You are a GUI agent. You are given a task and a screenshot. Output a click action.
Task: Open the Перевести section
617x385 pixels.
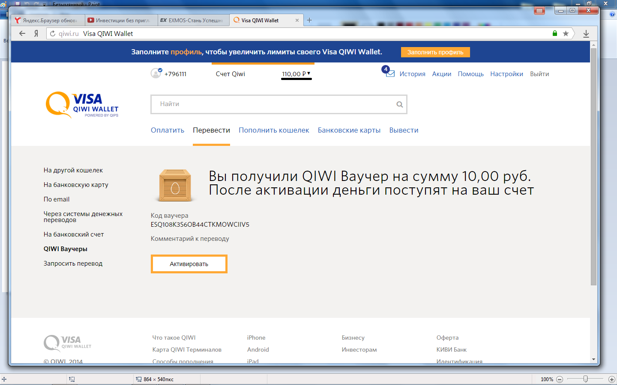[x=211, y=130]
